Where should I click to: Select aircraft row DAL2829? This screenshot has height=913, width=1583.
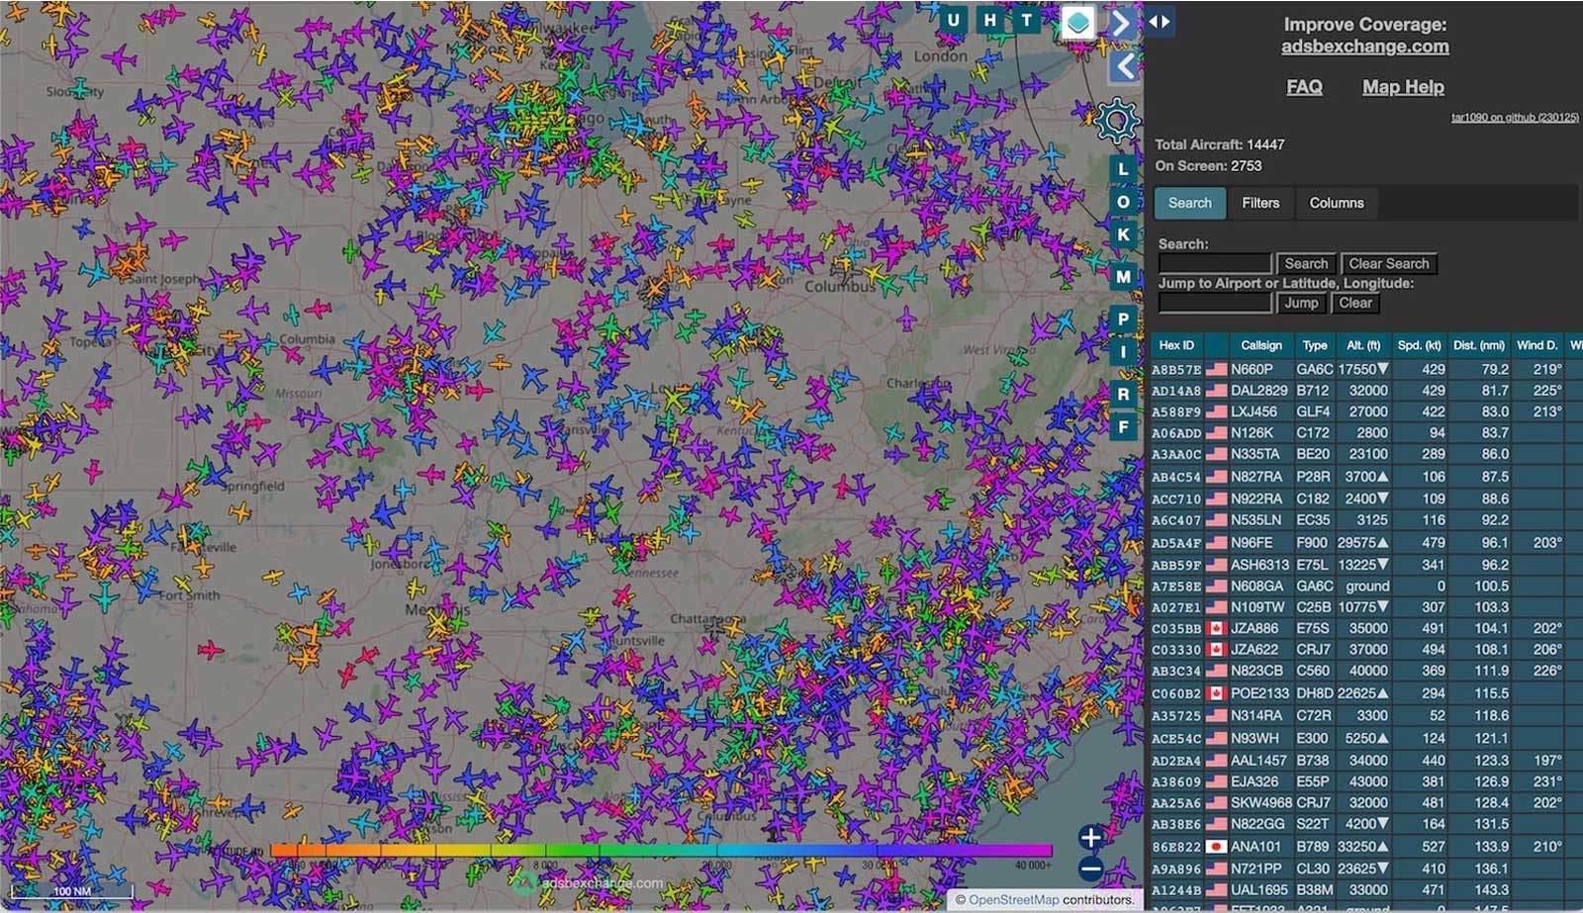click(x=1366, y=391)
